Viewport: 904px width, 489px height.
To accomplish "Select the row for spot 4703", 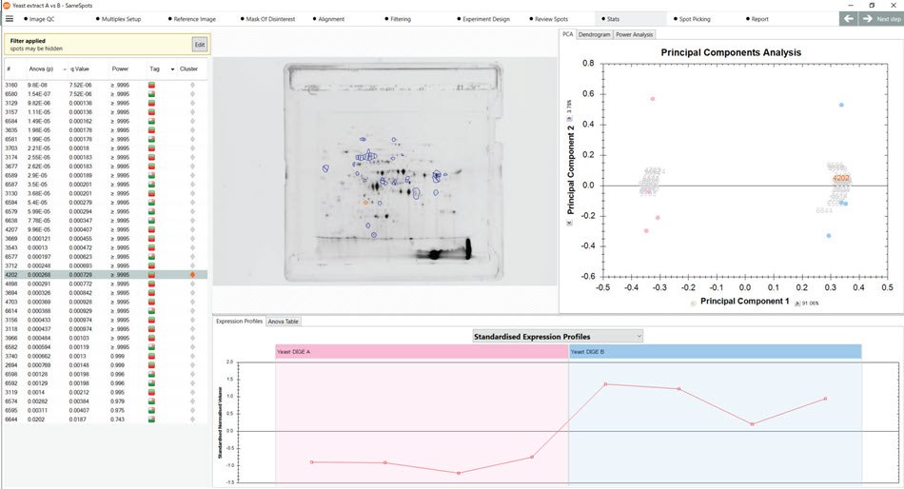I will pos(106,302).
